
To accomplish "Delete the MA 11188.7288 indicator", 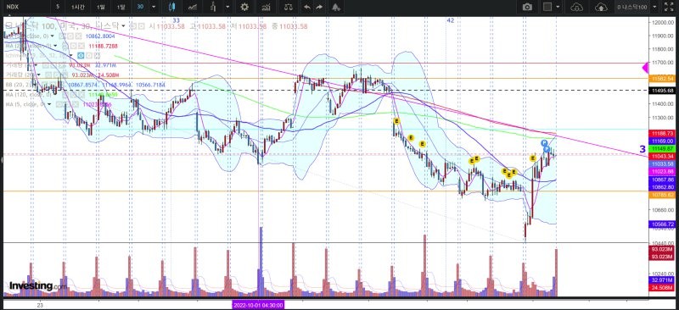I will (81, 47).
